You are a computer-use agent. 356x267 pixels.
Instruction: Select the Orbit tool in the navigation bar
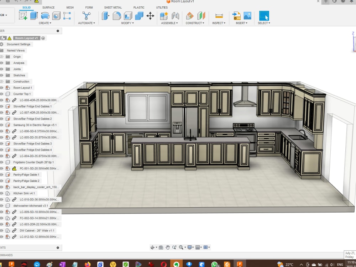pos(152,247)
